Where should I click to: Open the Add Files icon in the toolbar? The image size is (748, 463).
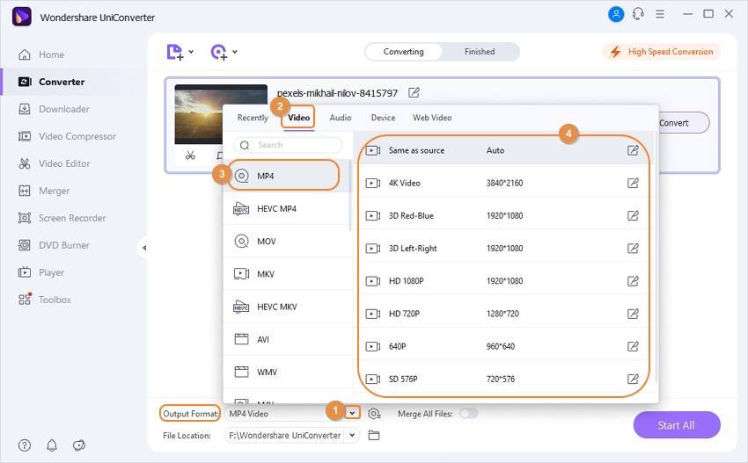point(176,52)
